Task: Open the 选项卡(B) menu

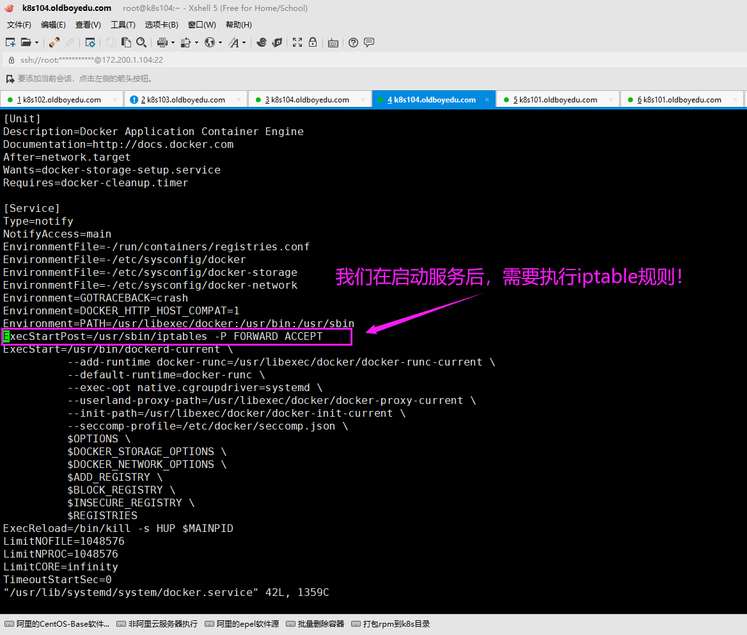Action: point(162,25)
